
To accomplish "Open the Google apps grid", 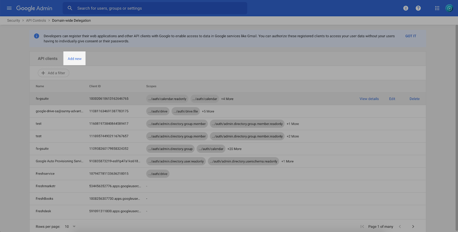I will (437, 8).
